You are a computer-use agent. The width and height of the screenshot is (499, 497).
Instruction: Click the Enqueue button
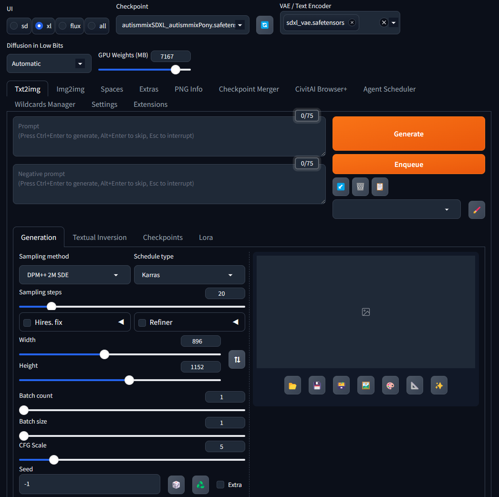coord(408,165)
